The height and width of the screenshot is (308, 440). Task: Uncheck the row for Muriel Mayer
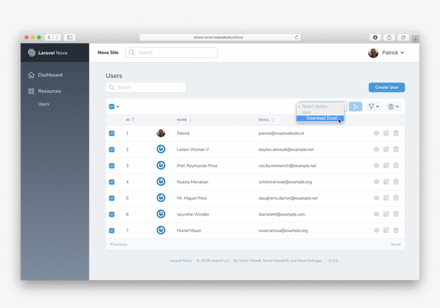tap(112, 231)
